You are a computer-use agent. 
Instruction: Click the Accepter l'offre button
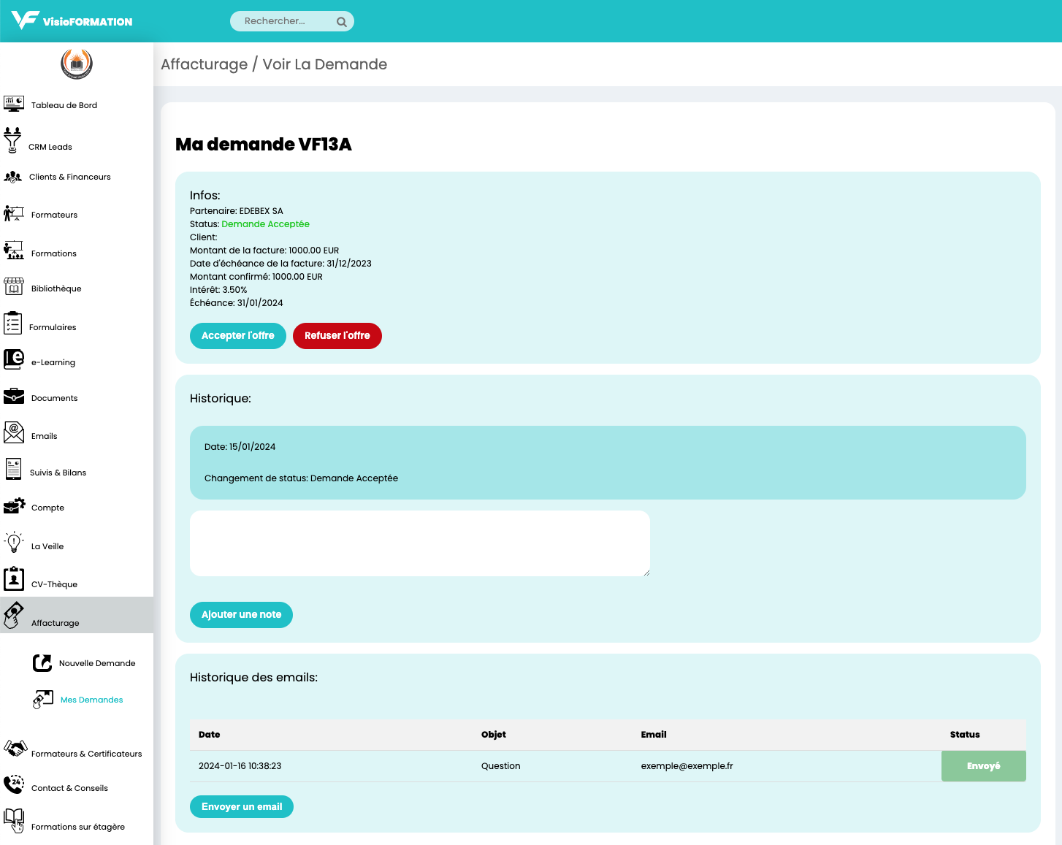238,336
